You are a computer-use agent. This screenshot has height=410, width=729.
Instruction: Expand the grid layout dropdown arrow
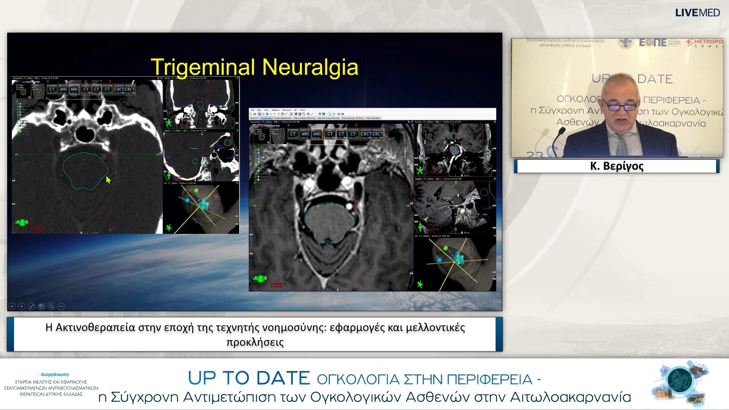point(326,114)
